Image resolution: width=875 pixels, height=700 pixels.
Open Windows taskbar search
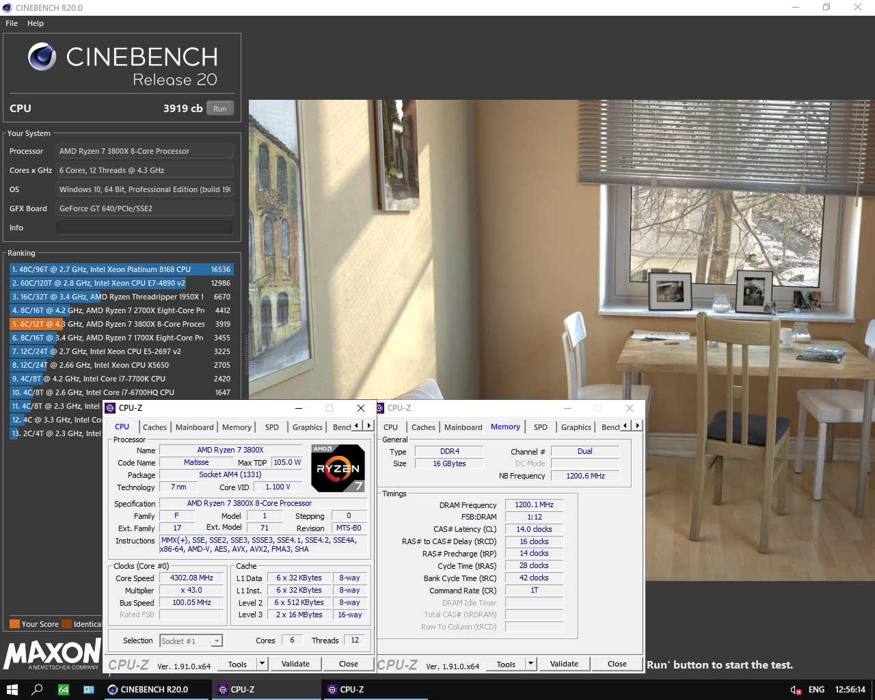tap(38, 689)
